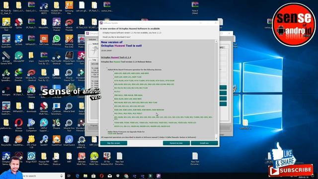
Task: Open Microsoft Edge from the taskbar
Action: [x=78, y=176]
